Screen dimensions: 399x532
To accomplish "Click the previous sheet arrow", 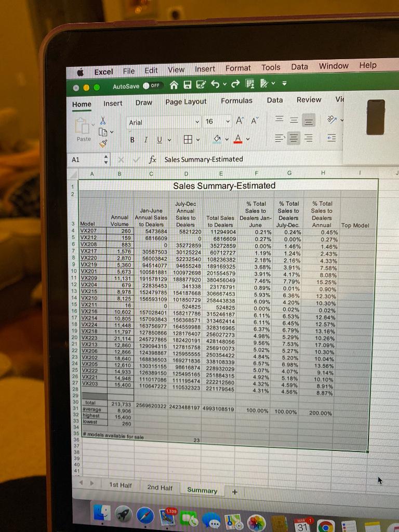I will [81, 482].
